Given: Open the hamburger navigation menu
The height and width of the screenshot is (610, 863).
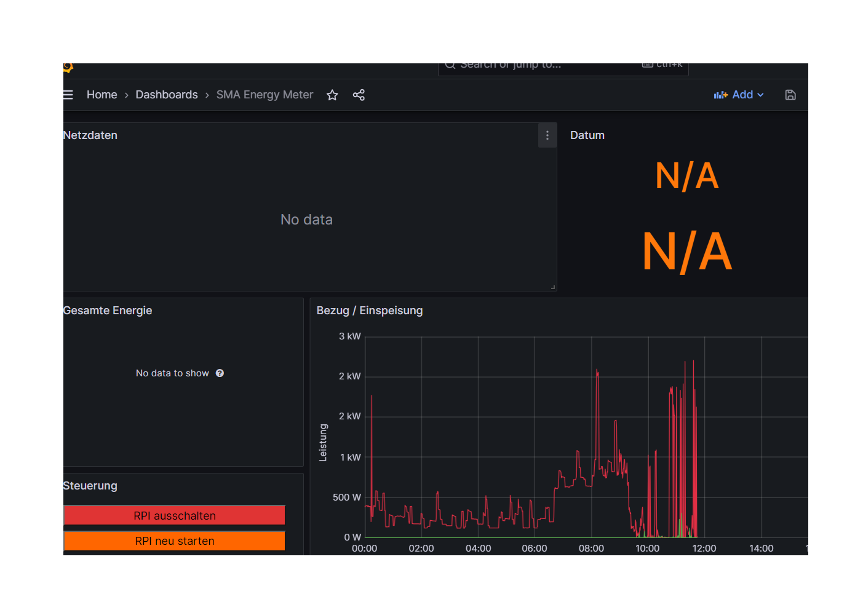Looking at the screenshot, I should click(x=68, y=95).
